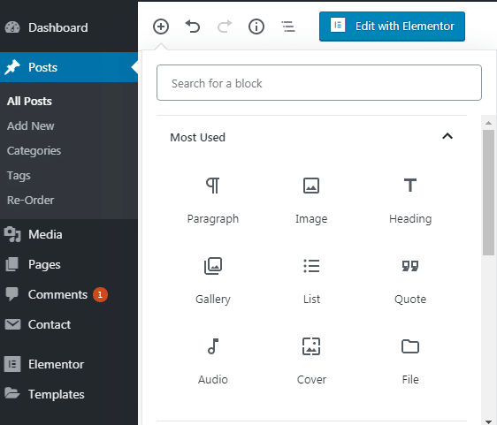Insert an Audio block
Viewport: 497px width, 425px height.
[213, 361]
